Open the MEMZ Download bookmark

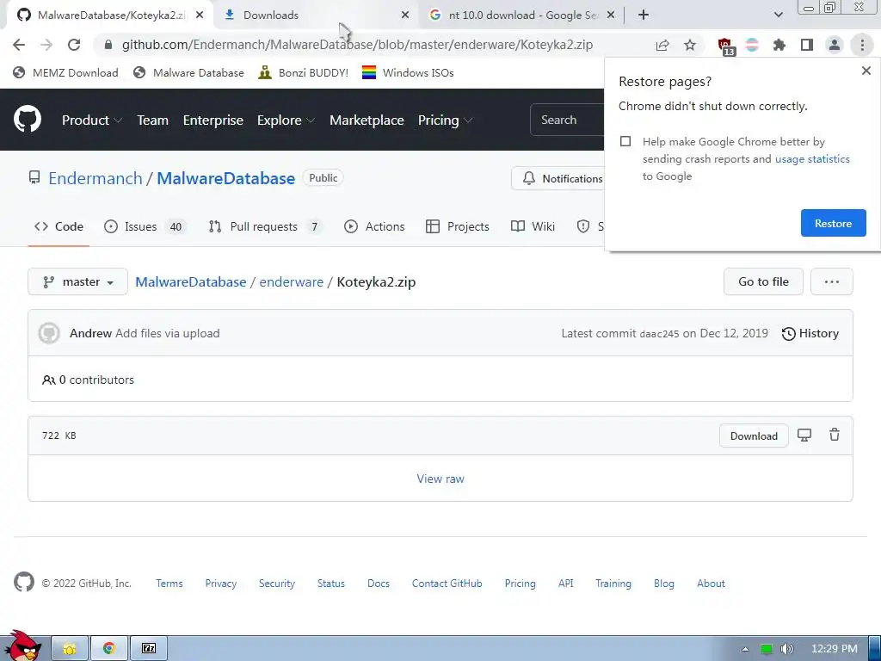(x=65, y=72)
